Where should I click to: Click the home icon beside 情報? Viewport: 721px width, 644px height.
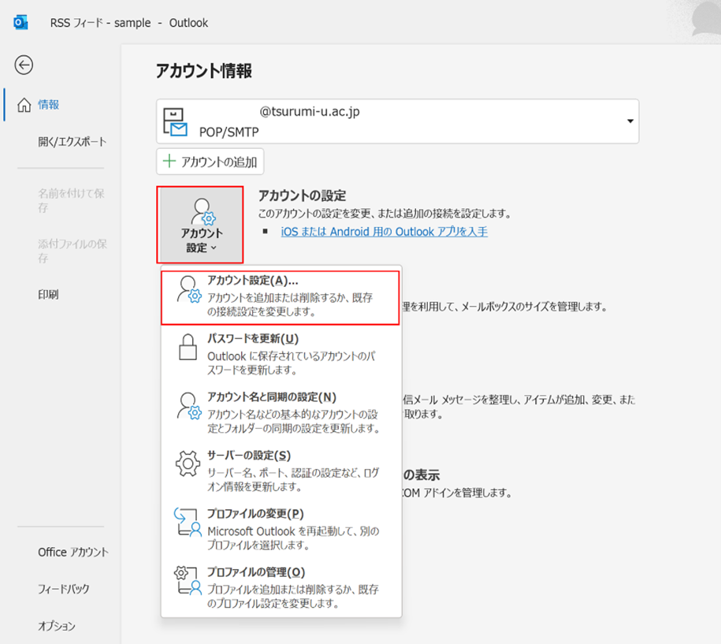pyautogui.click(x=24, y=105)
